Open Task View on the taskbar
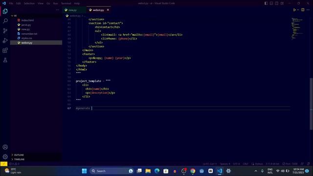Image resolution: width=313 pixels, height=176 pixels. (139, 171)
